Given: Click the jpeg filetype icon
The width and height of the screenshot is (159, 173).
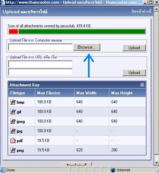Looking at the screenshot, I should click(13, 121).
